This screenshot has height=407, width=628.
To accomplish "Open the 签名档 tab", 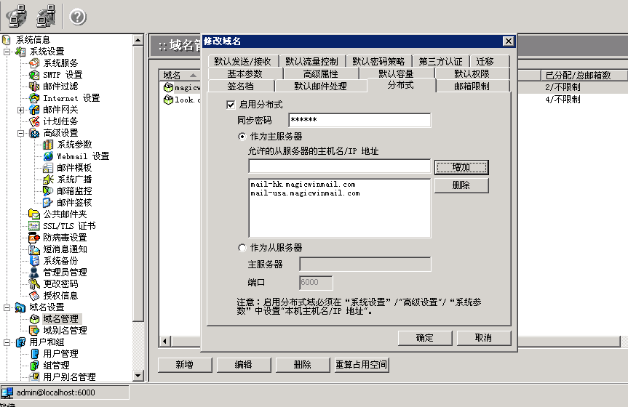I will (x=240, y=86).
